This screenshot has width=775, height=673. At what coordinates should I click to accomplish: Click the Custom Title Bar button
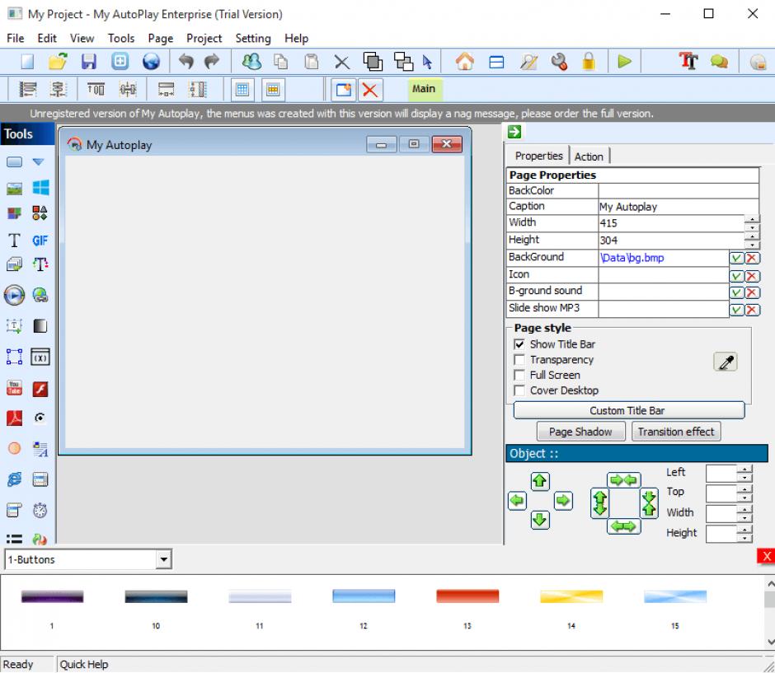(x=628, y=410)
